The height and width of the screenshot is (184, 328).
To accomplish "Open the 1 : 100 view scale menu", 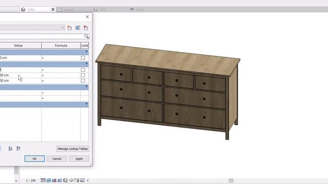I will coord(31,180).
